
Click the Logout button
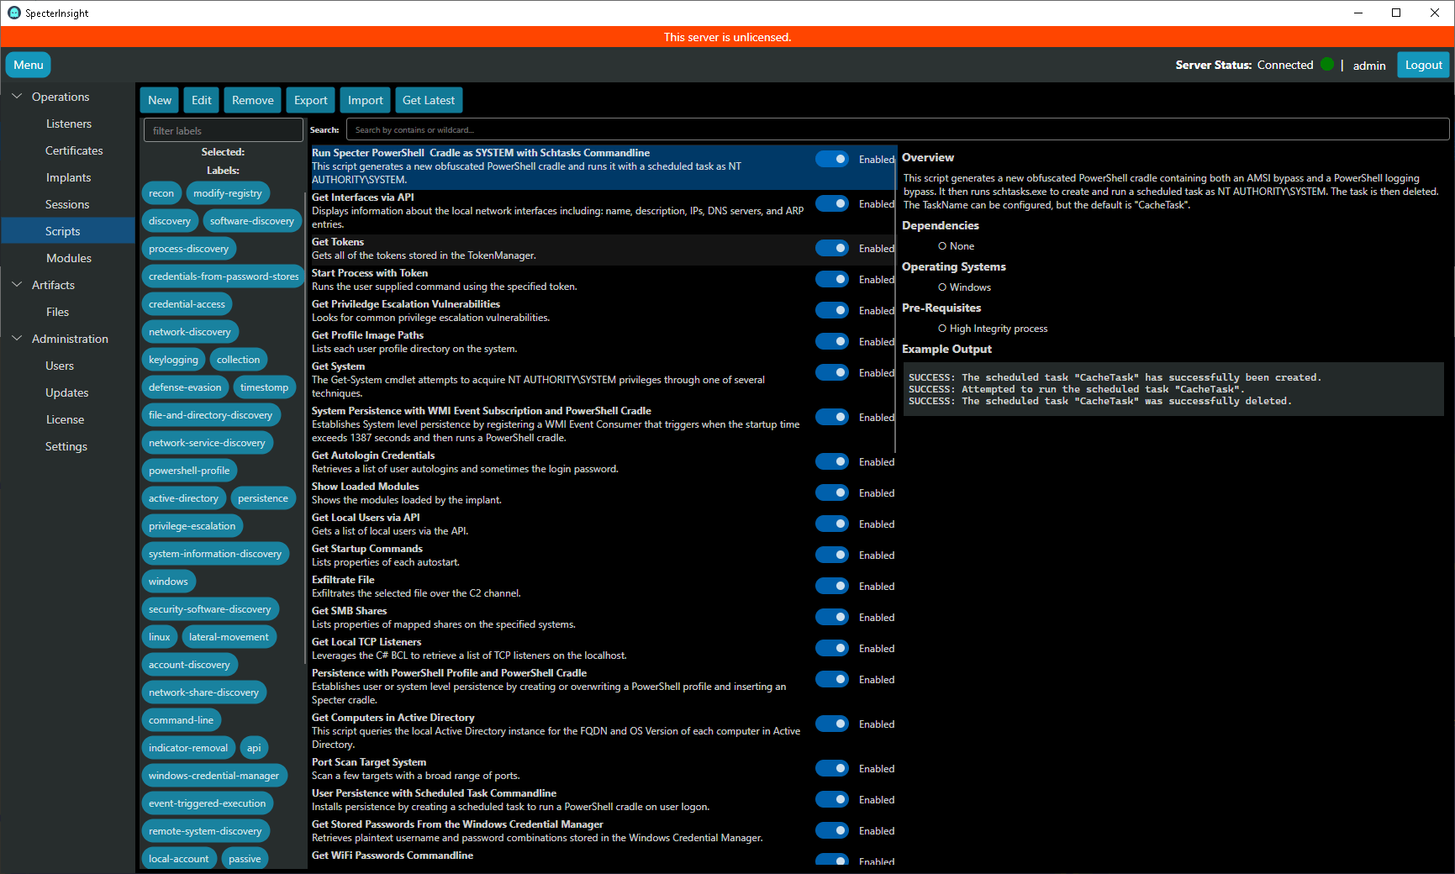(x=1423, y=65)
